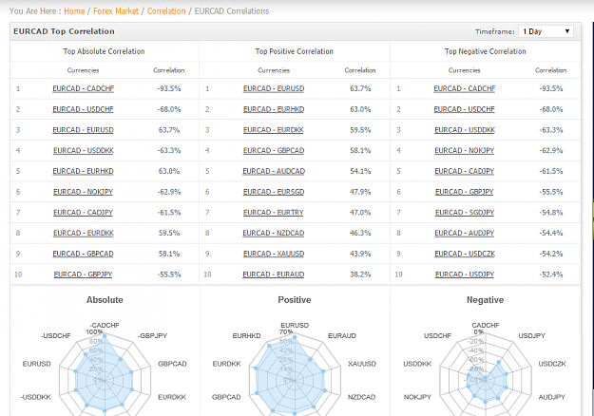594x416 pixels.
Task: Go to Home breadcrumb link
Action: (x=74, y=11)
